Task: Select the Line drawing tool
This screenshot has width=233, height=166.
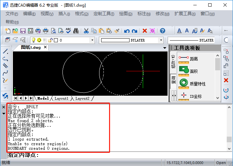Action: click(x=5, y=51)
